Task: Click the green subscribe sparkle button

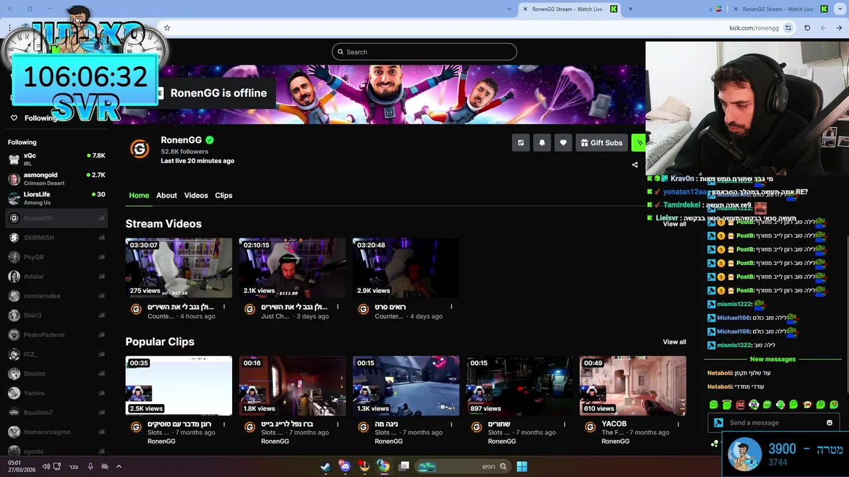Action: tap(639, 142)
